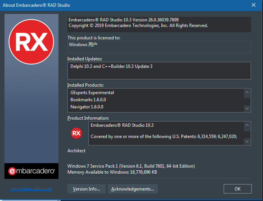Click the 'Installed Updates:' label
This screenshot has height=201, width=263.
point(85,59)
